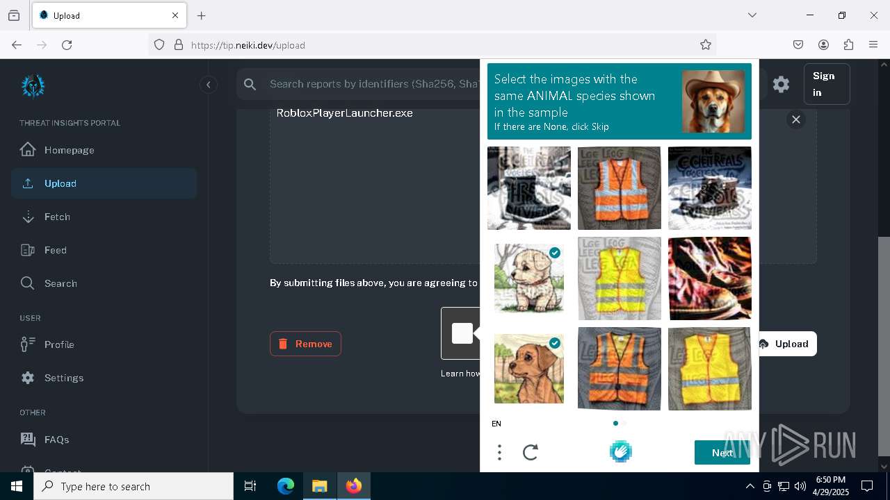Collapse the sidebar with the chevron button

coord(208,85)
